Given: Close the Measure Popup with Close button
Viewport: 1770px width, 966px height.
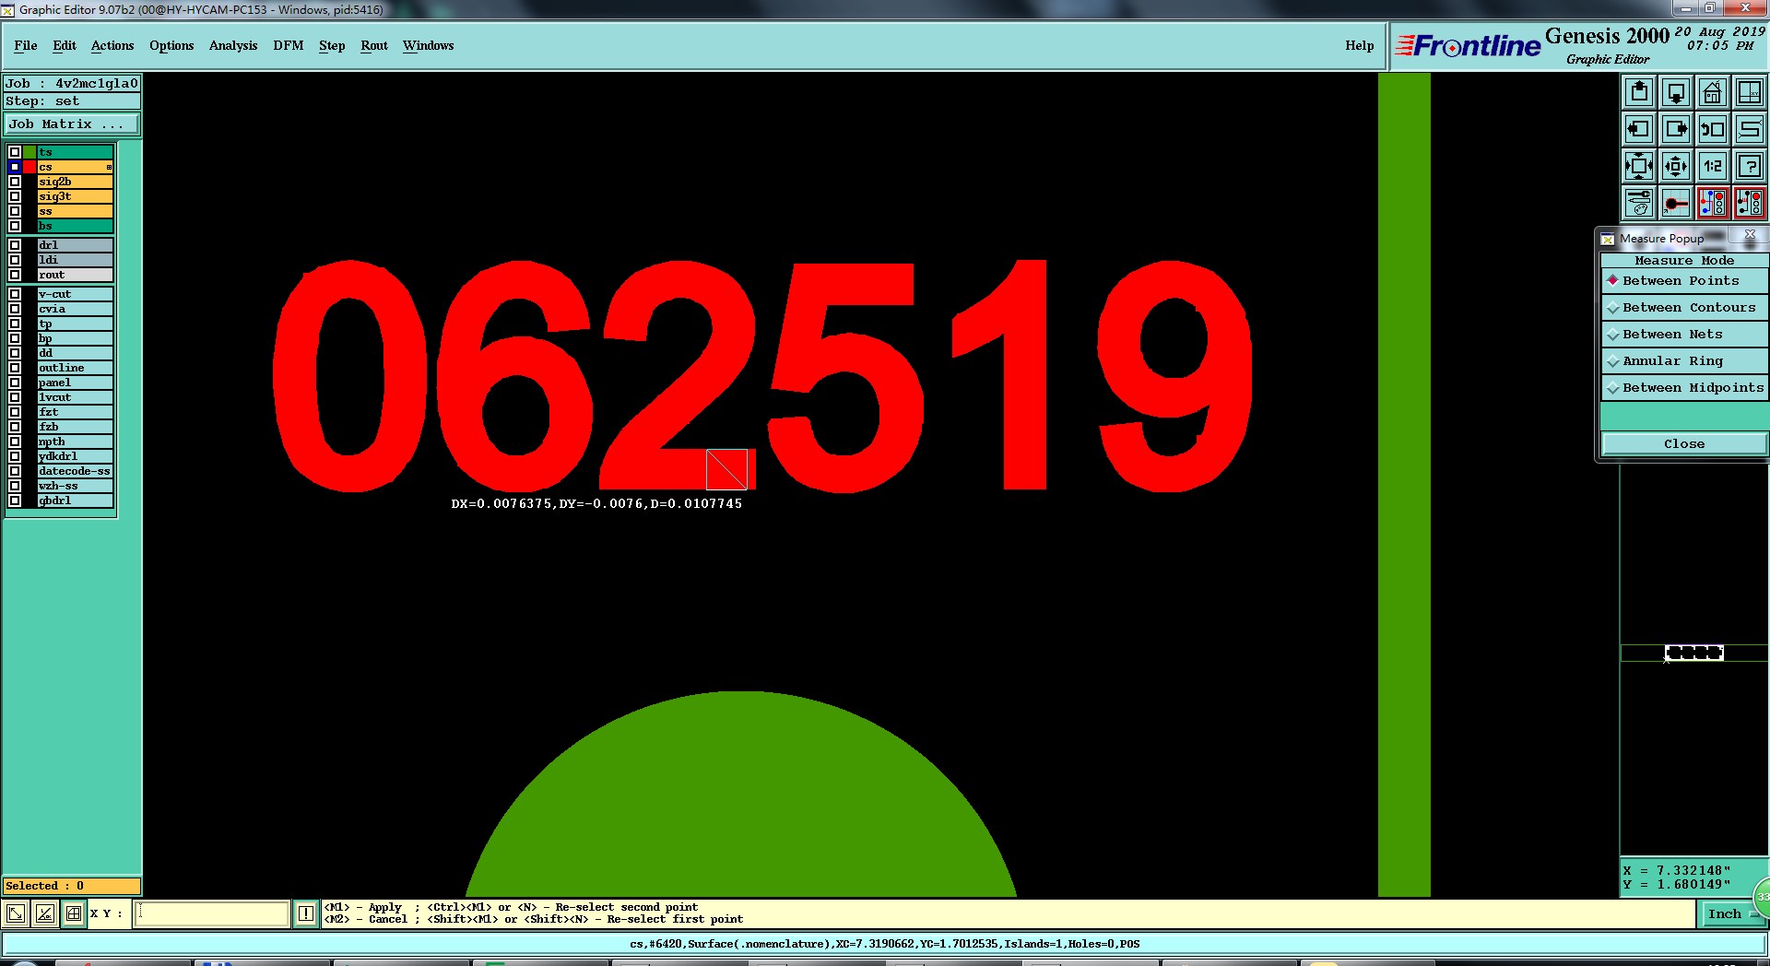Looking at the screenshot, I should 1683,443.
